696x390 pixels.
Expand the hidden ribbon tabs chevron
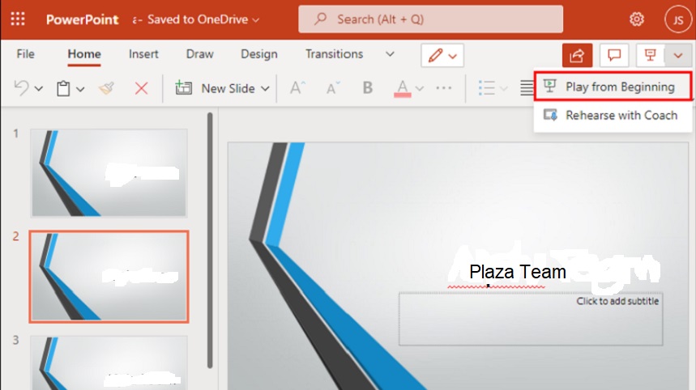tap(390, 54)
